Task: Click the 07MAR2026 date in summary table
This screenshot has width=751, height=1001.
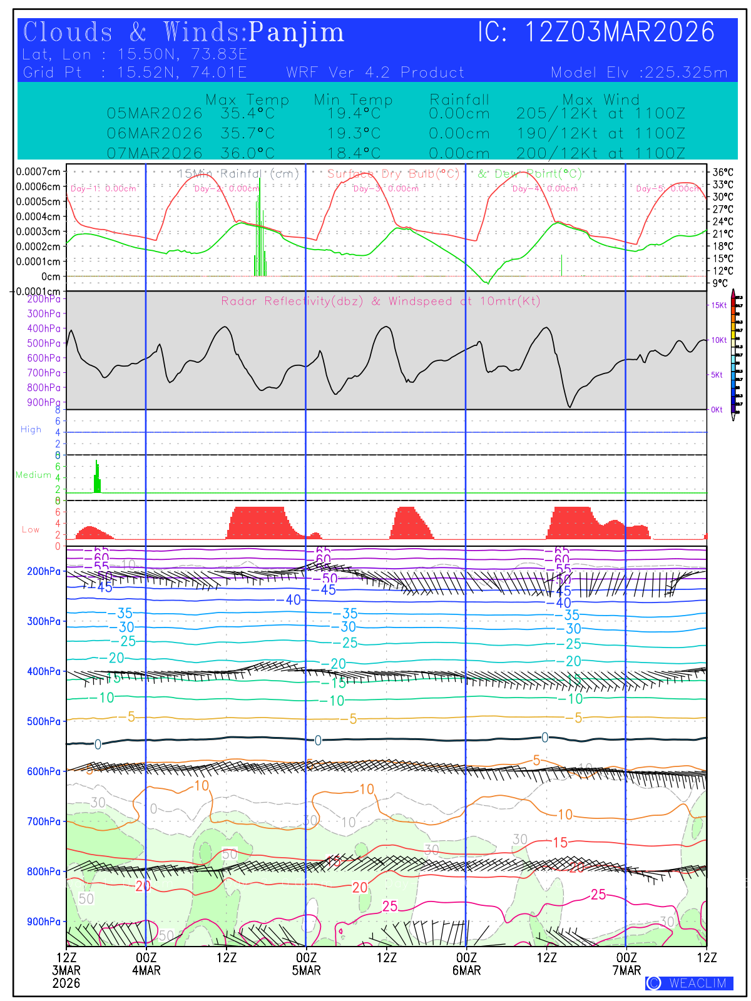Action: click(x=155, y=153)
